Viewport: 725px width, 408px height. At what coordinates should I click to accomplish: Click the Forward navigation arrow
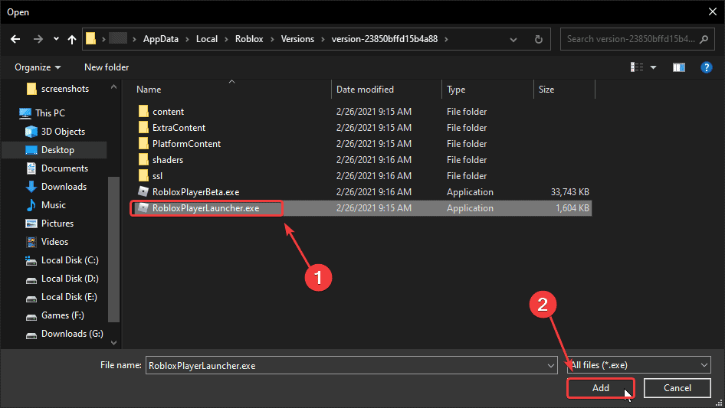[x=38, y=39]
